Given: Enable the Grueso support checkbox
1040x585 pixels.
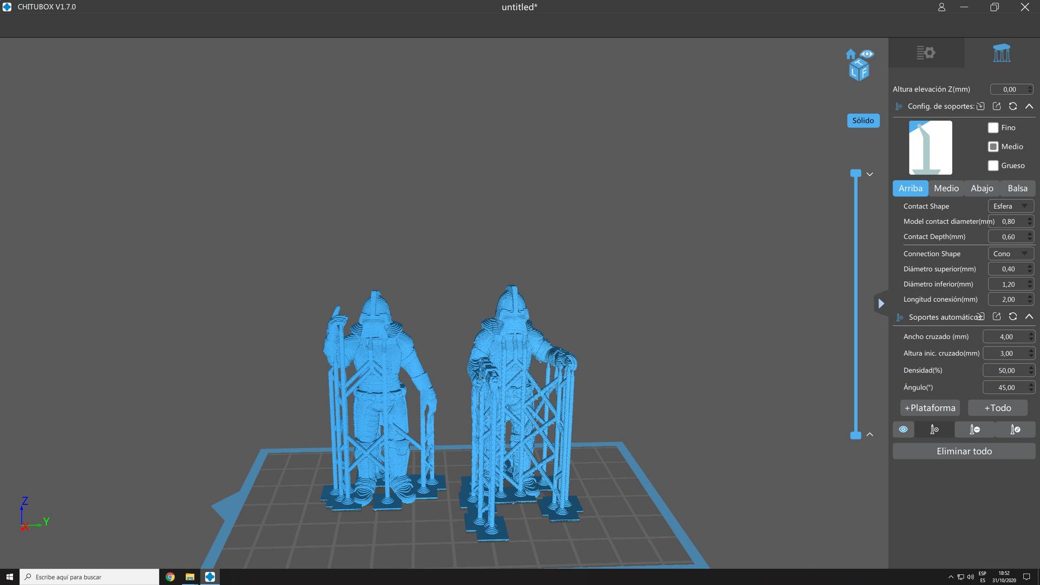Looking at the screenshot, I should click(993, 166).
